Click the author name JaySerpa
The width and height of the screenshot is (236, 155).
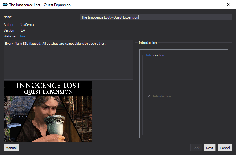[27, 25]
